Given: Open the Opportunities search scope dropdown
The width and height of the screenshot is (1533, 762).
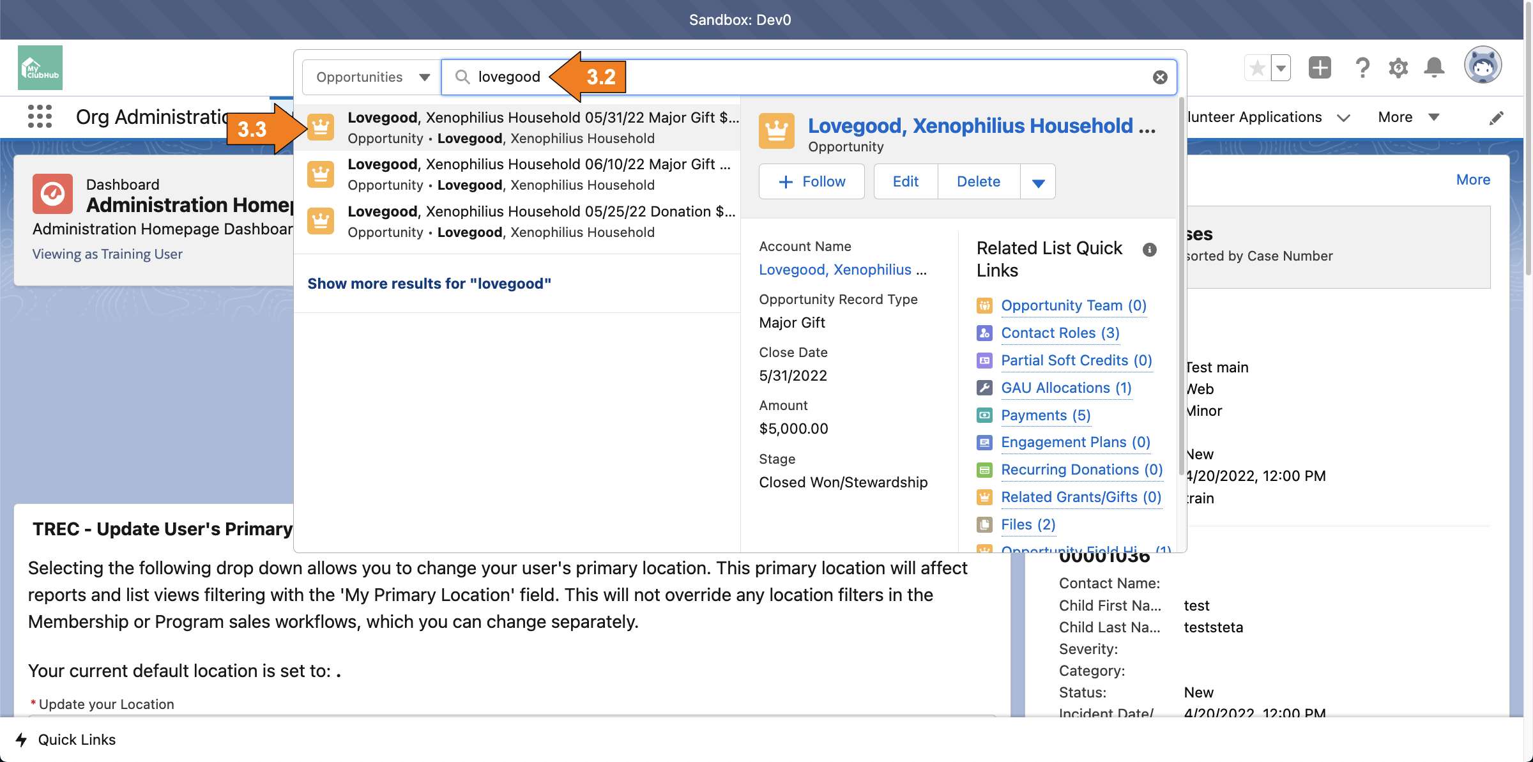Looking at the screenshot, I should point(372,77).
